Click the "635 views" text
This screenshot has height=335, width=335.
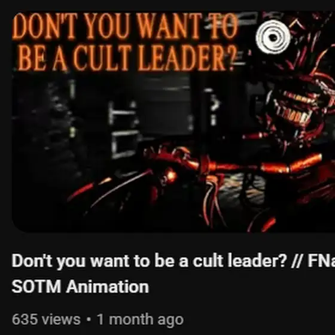[x=46, y=319]
